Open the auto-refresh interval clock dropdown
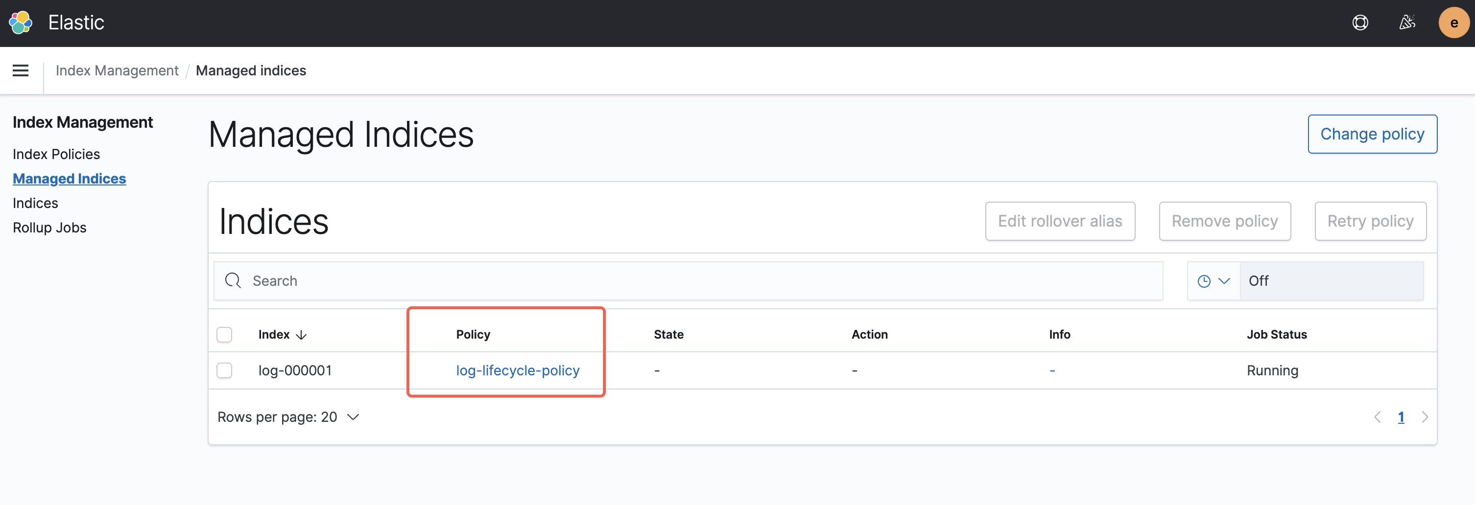Image resolution: width=1475 pixels, height=505 pixels. (1213, 281)
